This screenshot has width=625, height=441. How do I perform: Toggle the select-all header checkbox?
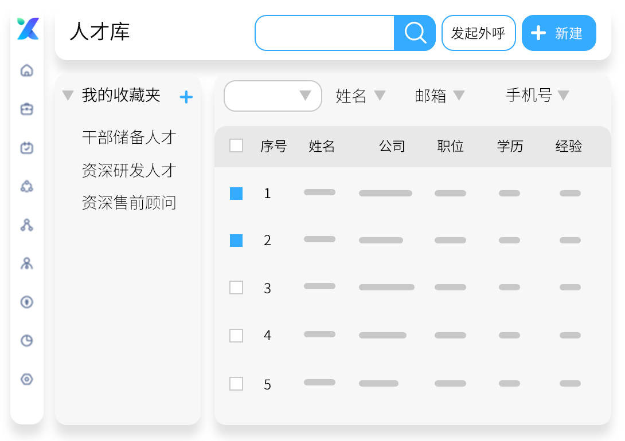[236, 145]
